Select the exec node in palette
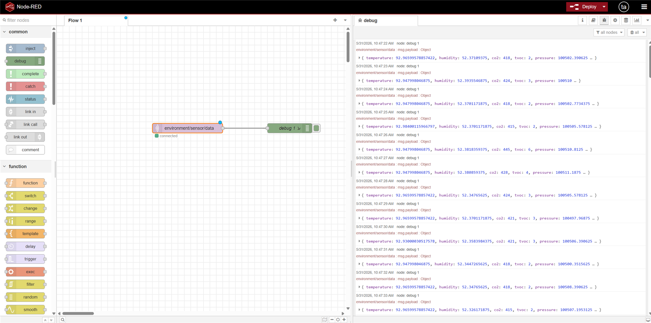This screenshot has width=651, height=323. [26, 272]
